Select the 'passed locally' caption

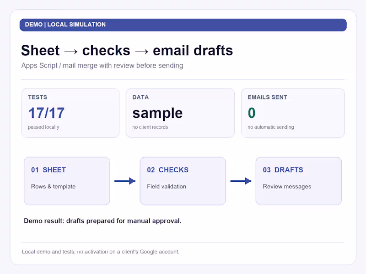pyautogui.click(x=43, y=127)
